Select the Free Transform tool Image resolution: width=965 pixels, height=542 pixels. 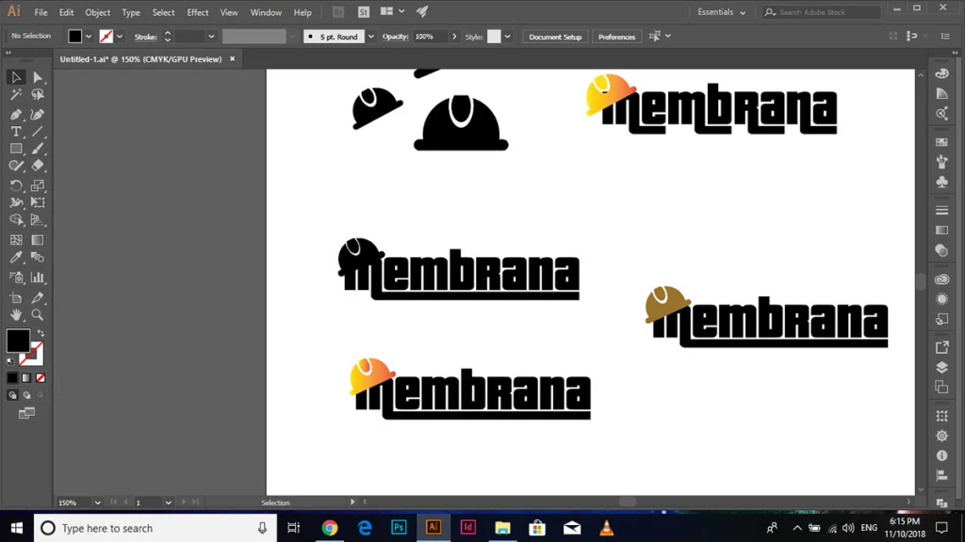[x=38, y=203]
